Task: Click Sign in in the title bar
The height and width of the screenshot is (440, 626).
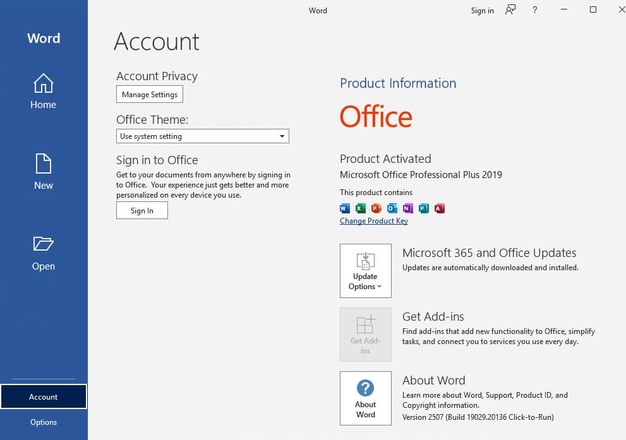Action: [x=482, y=11]
